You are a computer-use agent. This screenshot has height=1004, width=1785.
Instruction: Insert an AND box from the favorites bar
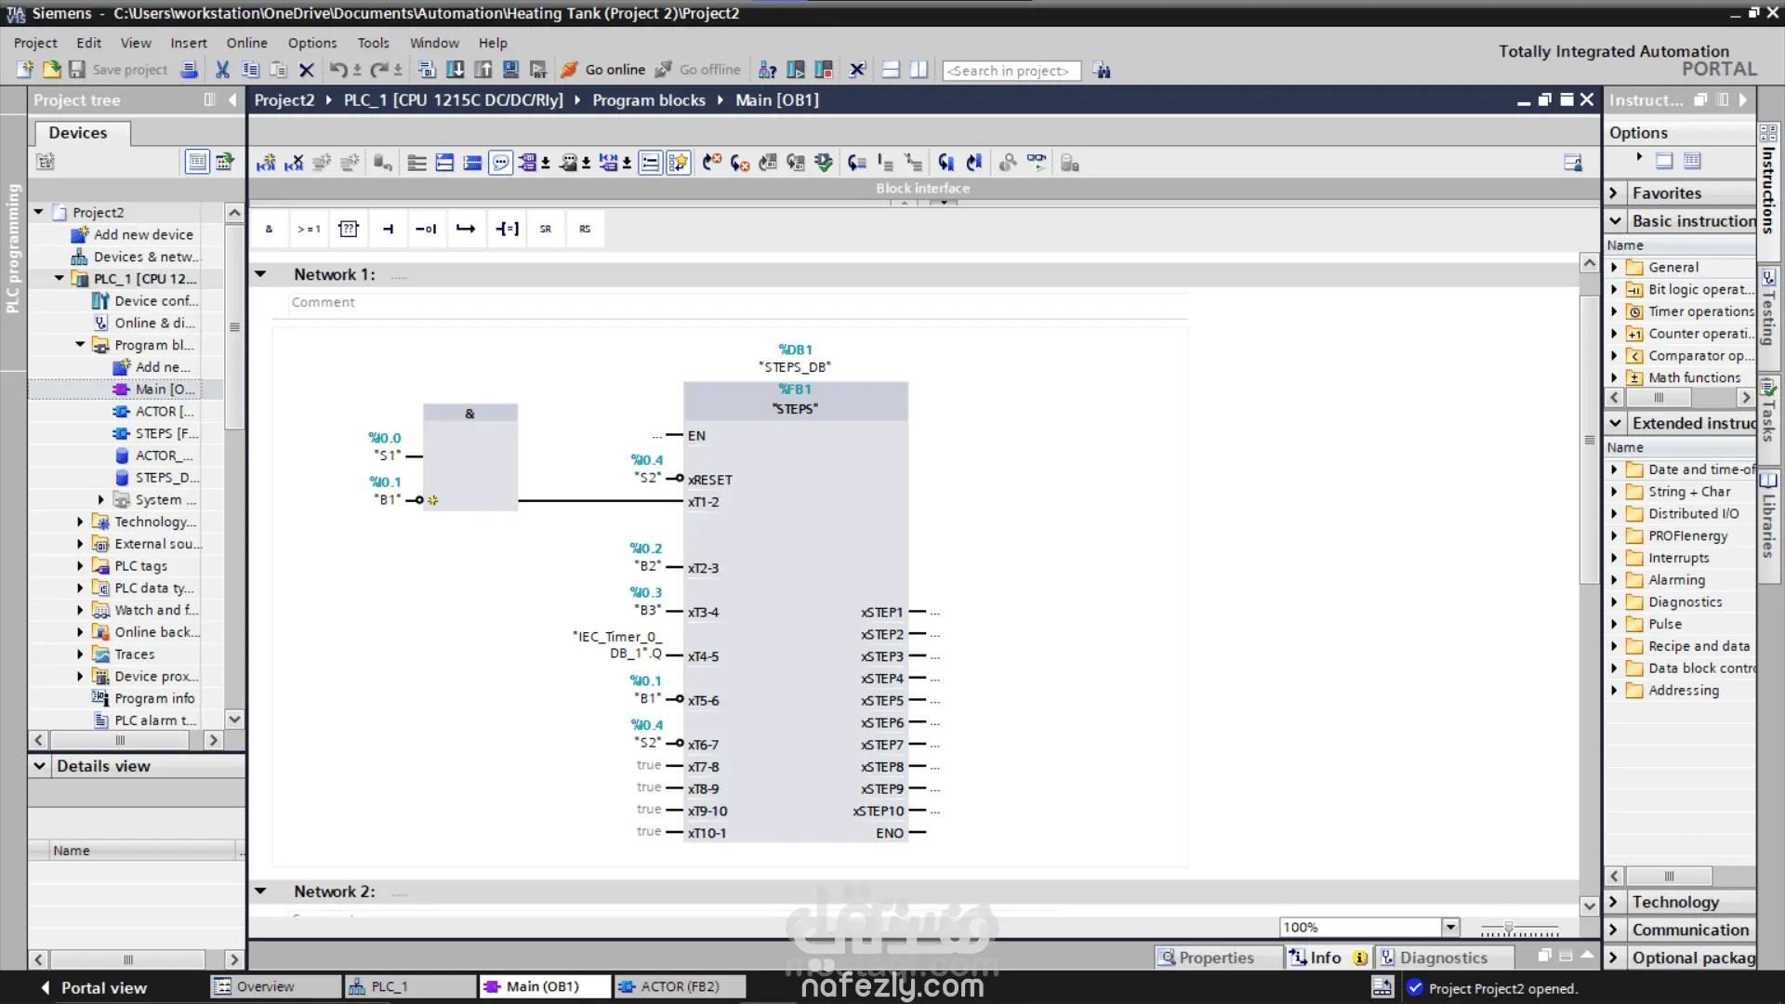(x=270, y=229)
